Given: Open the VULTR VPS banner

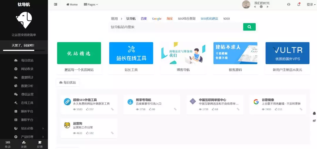Looking at the screenshot, I should coord(287,53).
